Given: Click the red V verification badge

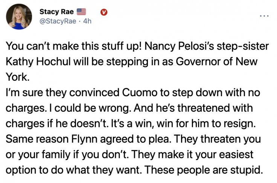Looking at the screenshot, I should click(104, 12).
